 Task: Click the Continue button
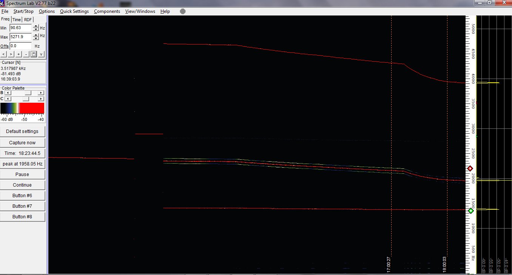[x=22, y=185]
